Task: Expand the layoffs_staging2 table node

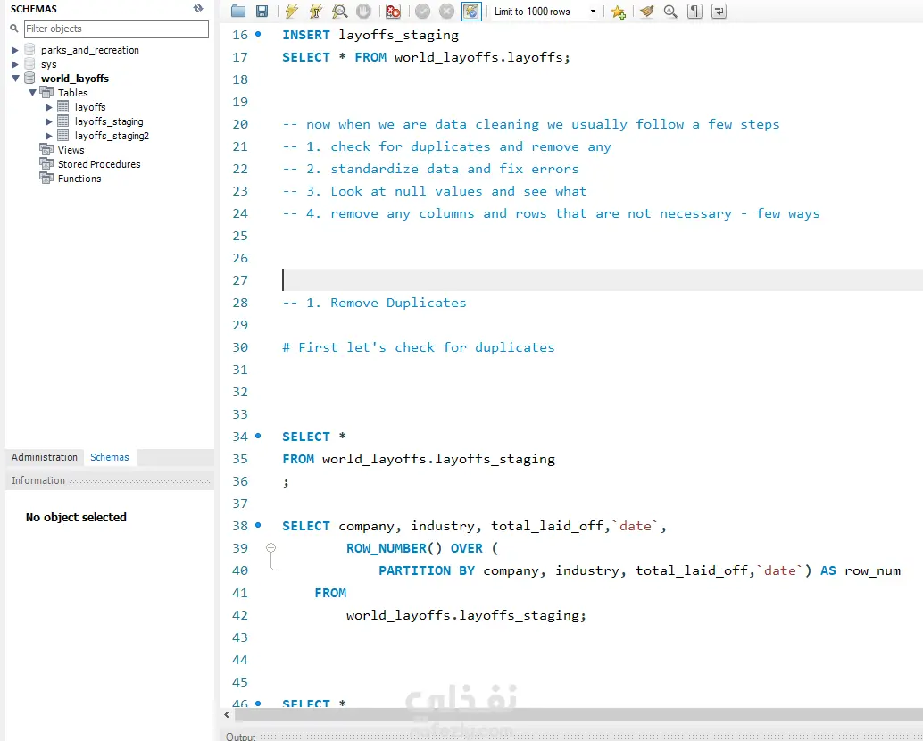Action: 49,136
